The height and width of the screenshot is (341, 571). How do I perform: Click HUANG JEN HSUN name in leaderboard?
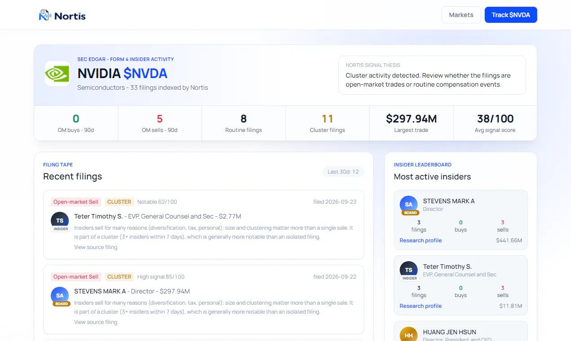point(450,332)
